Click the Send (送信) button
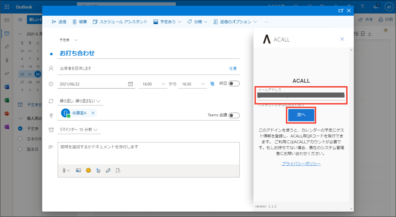 59,22
